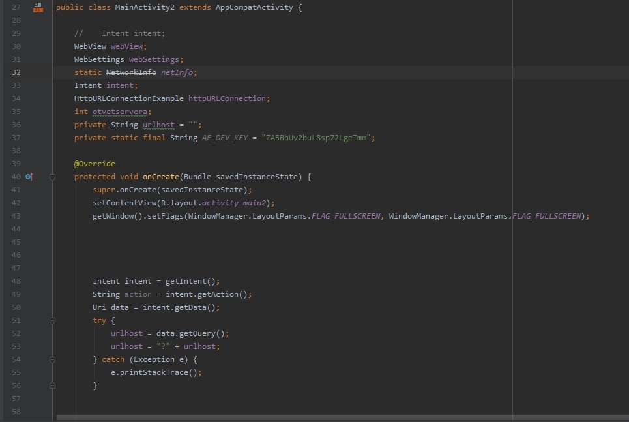Image resolution: width=629 pixels, height=422 pixels.
Task: Click the catch keyword
Action: [113, 359]
